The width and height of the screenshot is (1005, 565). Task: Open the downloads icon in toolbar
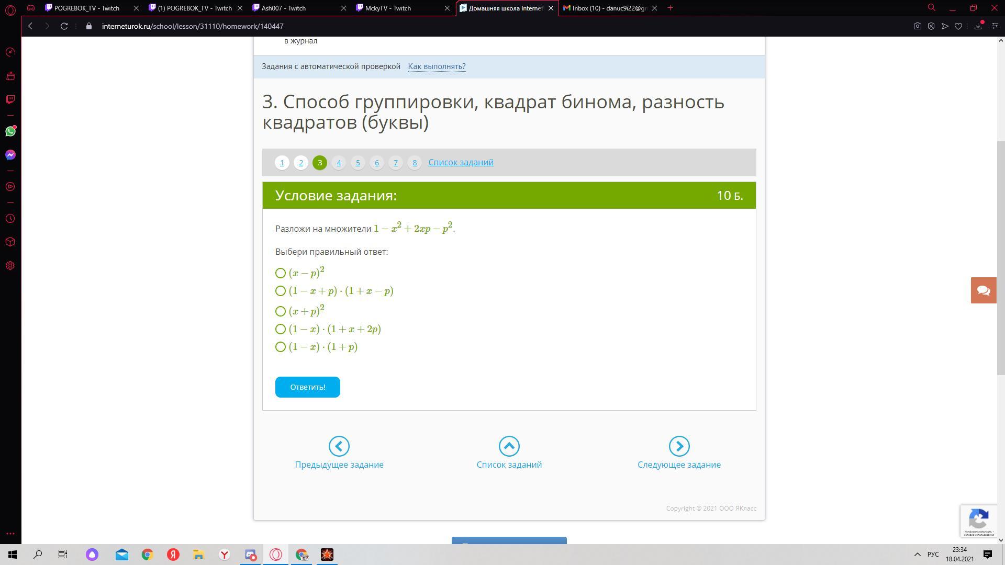coord(978,26)
